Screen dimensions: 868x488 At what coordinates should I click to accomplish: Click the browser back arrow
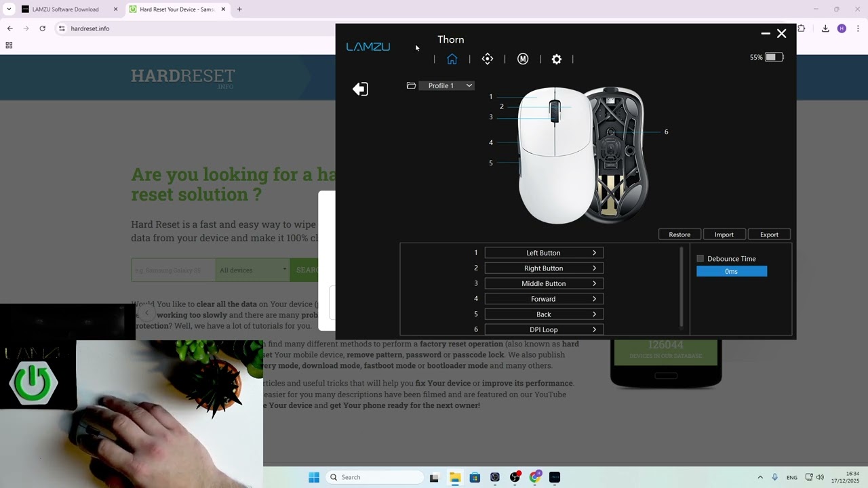[9, 28]
